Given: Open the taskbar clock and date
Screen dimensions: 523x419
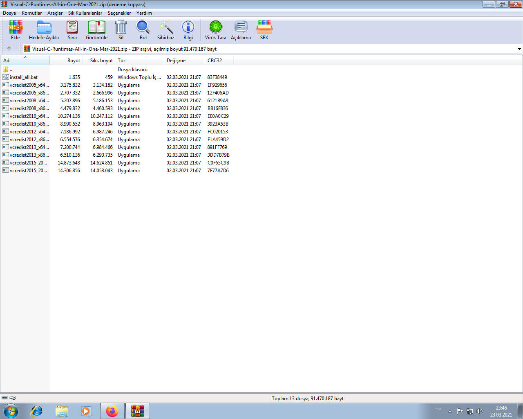Looking at the screenshot, I should (501, 411).
